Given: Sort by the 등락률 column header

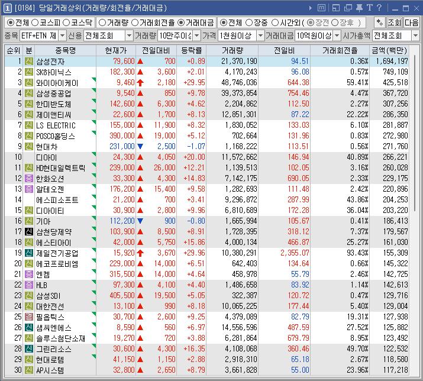Looking at the screenshot, I should [192, 50].
